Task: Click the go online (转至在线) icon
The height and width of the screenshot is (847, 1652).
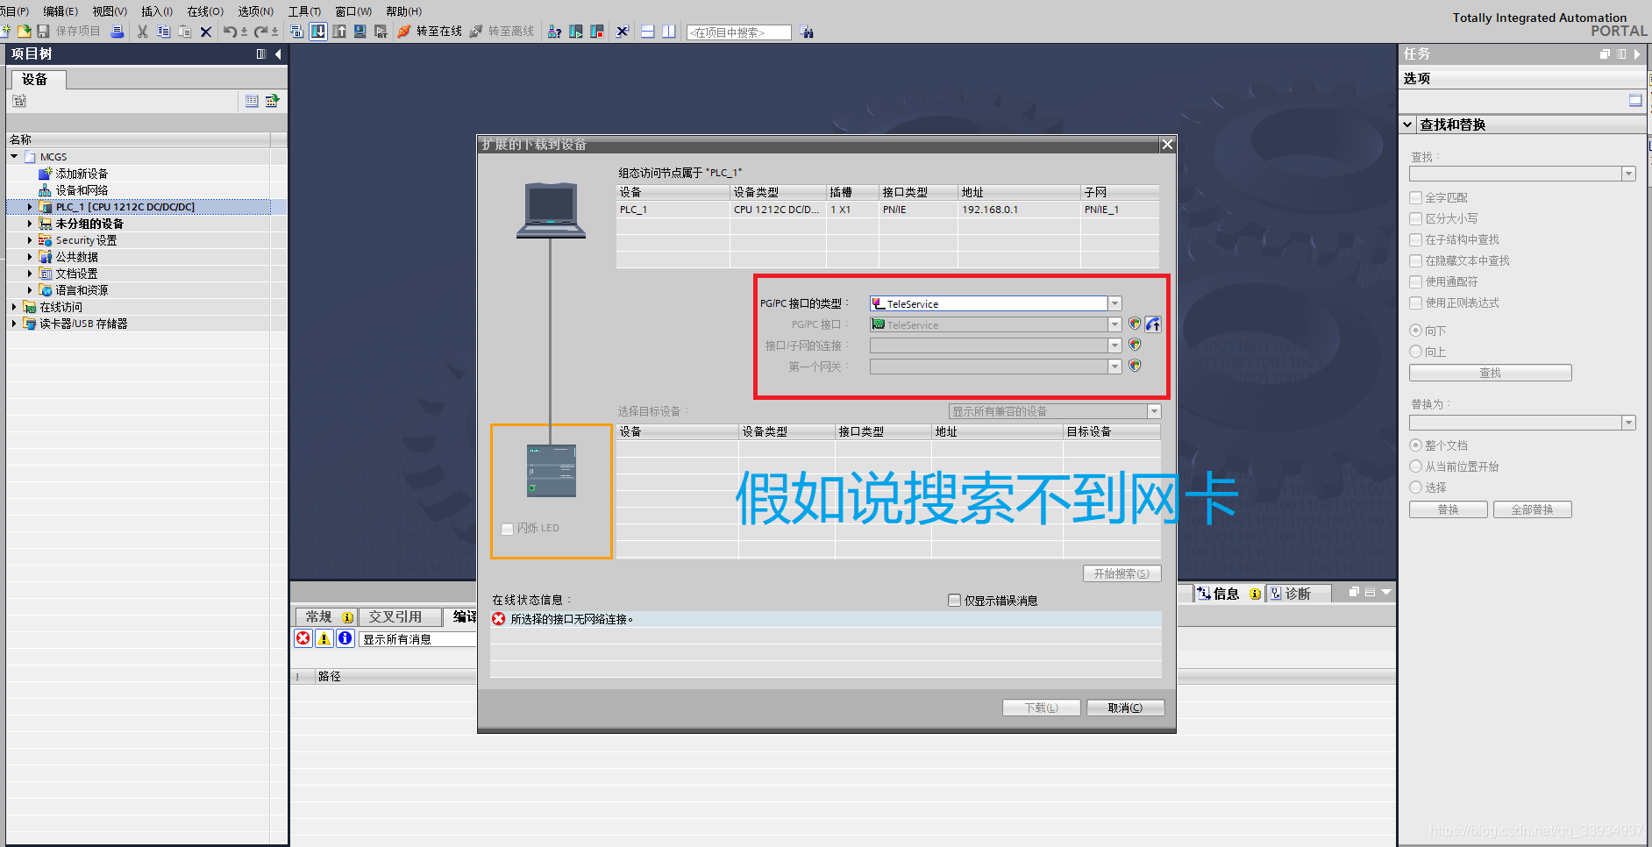Action: click(x=404, y=32)
